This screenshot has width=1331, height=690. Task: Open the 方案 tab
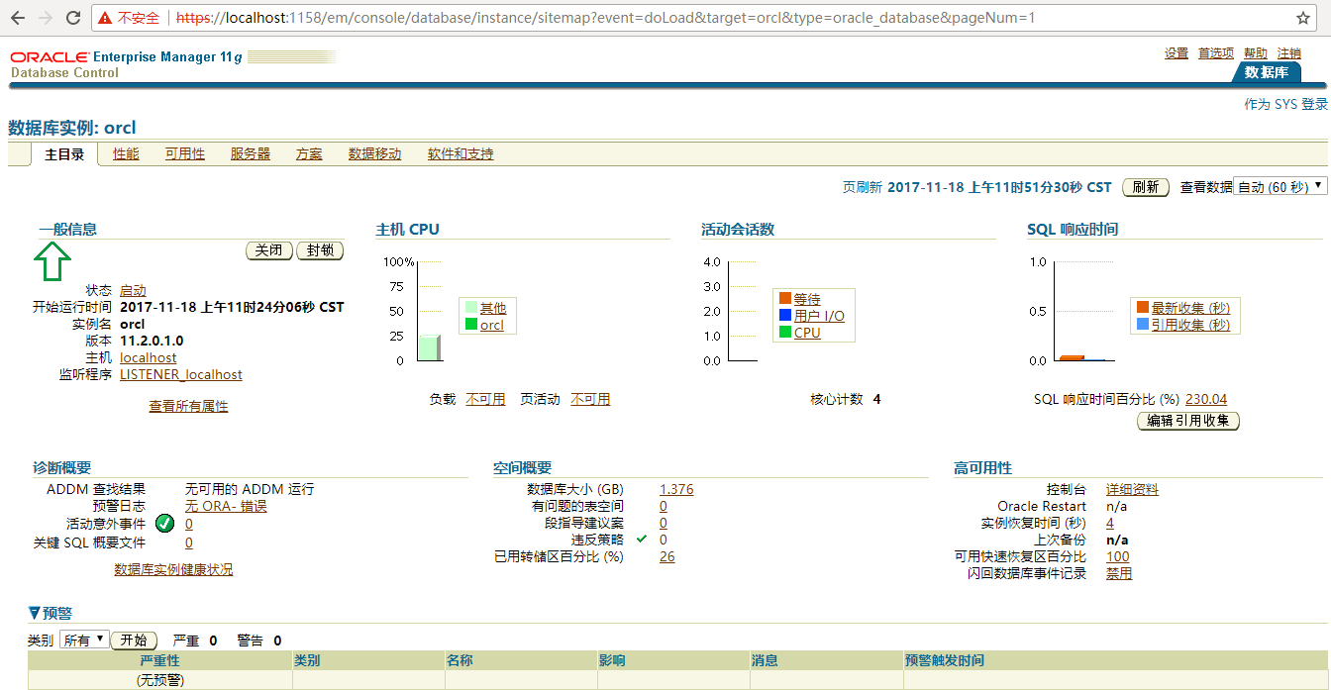click(309, 153)
